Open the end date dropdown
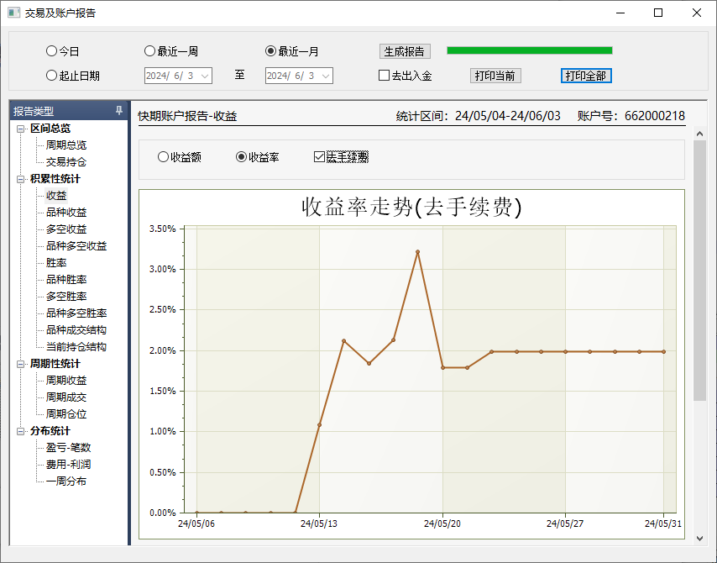The height and width of the screenshot is (563, 717). coord(326,76)
